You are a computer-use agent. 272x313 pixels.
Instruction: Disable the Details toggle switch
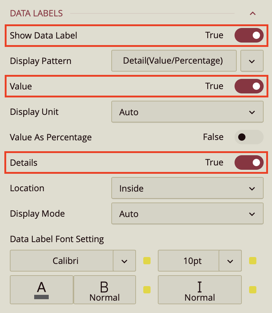point(249,162)
